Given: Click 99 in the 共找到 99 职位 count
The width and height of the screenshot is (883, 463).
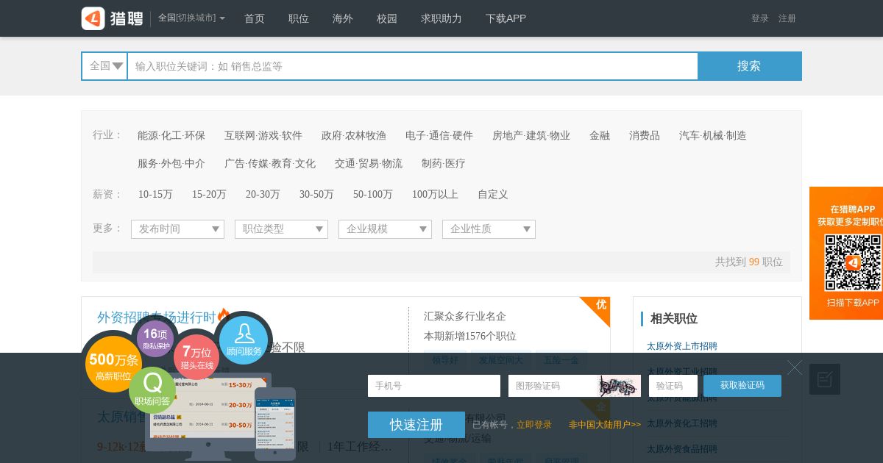Looking at the screenshot, I should [754, 262].
